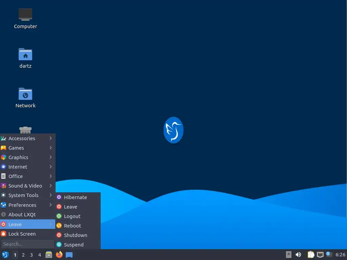Expand the Office submenu arrow

pyautogui.click(x=50, y=176)
